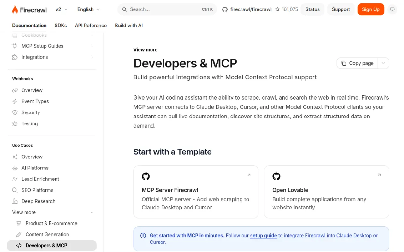Click the info icon in the callout
The height and width of the screenshot is (252, 404).
(143, 235)
